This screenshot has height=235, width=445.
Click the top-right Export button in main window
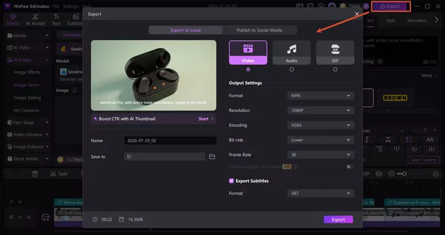click(x=391, y=6)
